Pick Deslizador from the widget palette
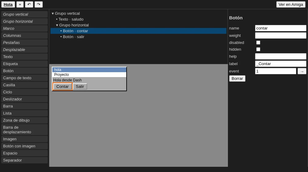The image size is (308, 172). pyautogui.click(x=24, y=99)
